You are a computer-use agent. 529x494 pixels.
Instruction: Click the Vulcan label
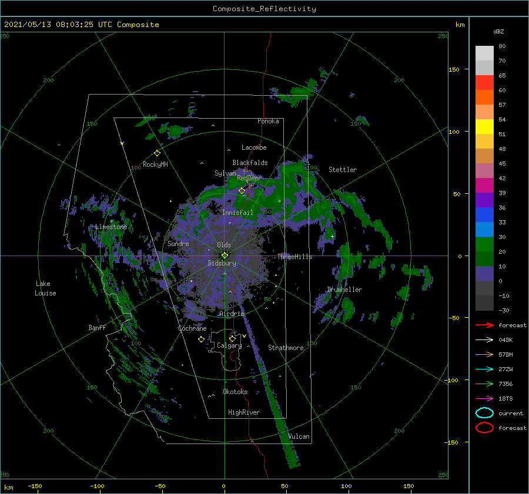click(299, 436)
